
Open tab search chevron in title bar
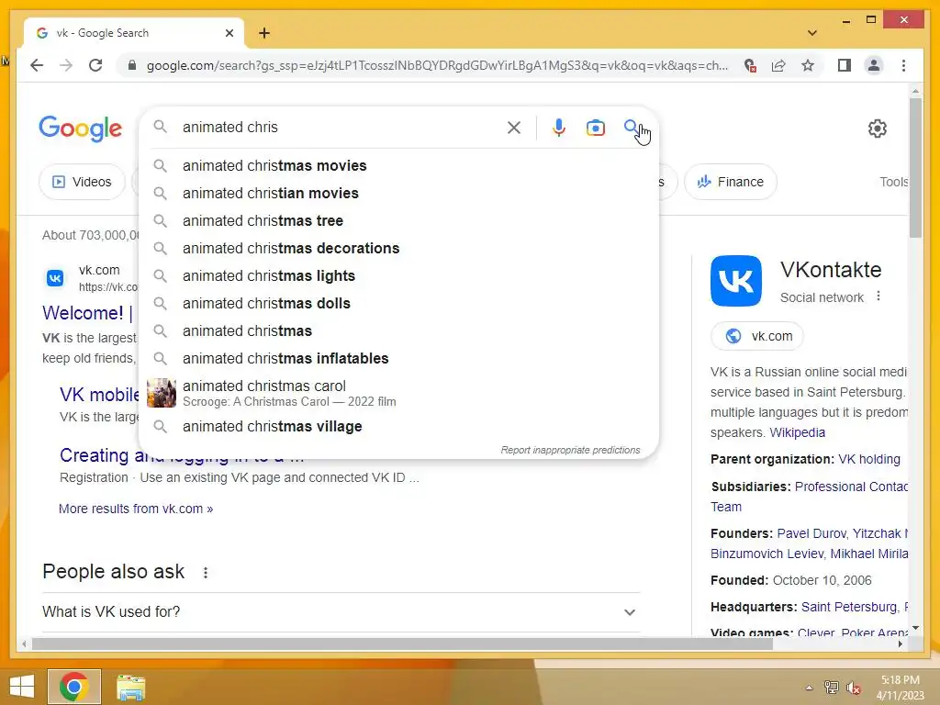pyautogui.click(x=811, y=33)
